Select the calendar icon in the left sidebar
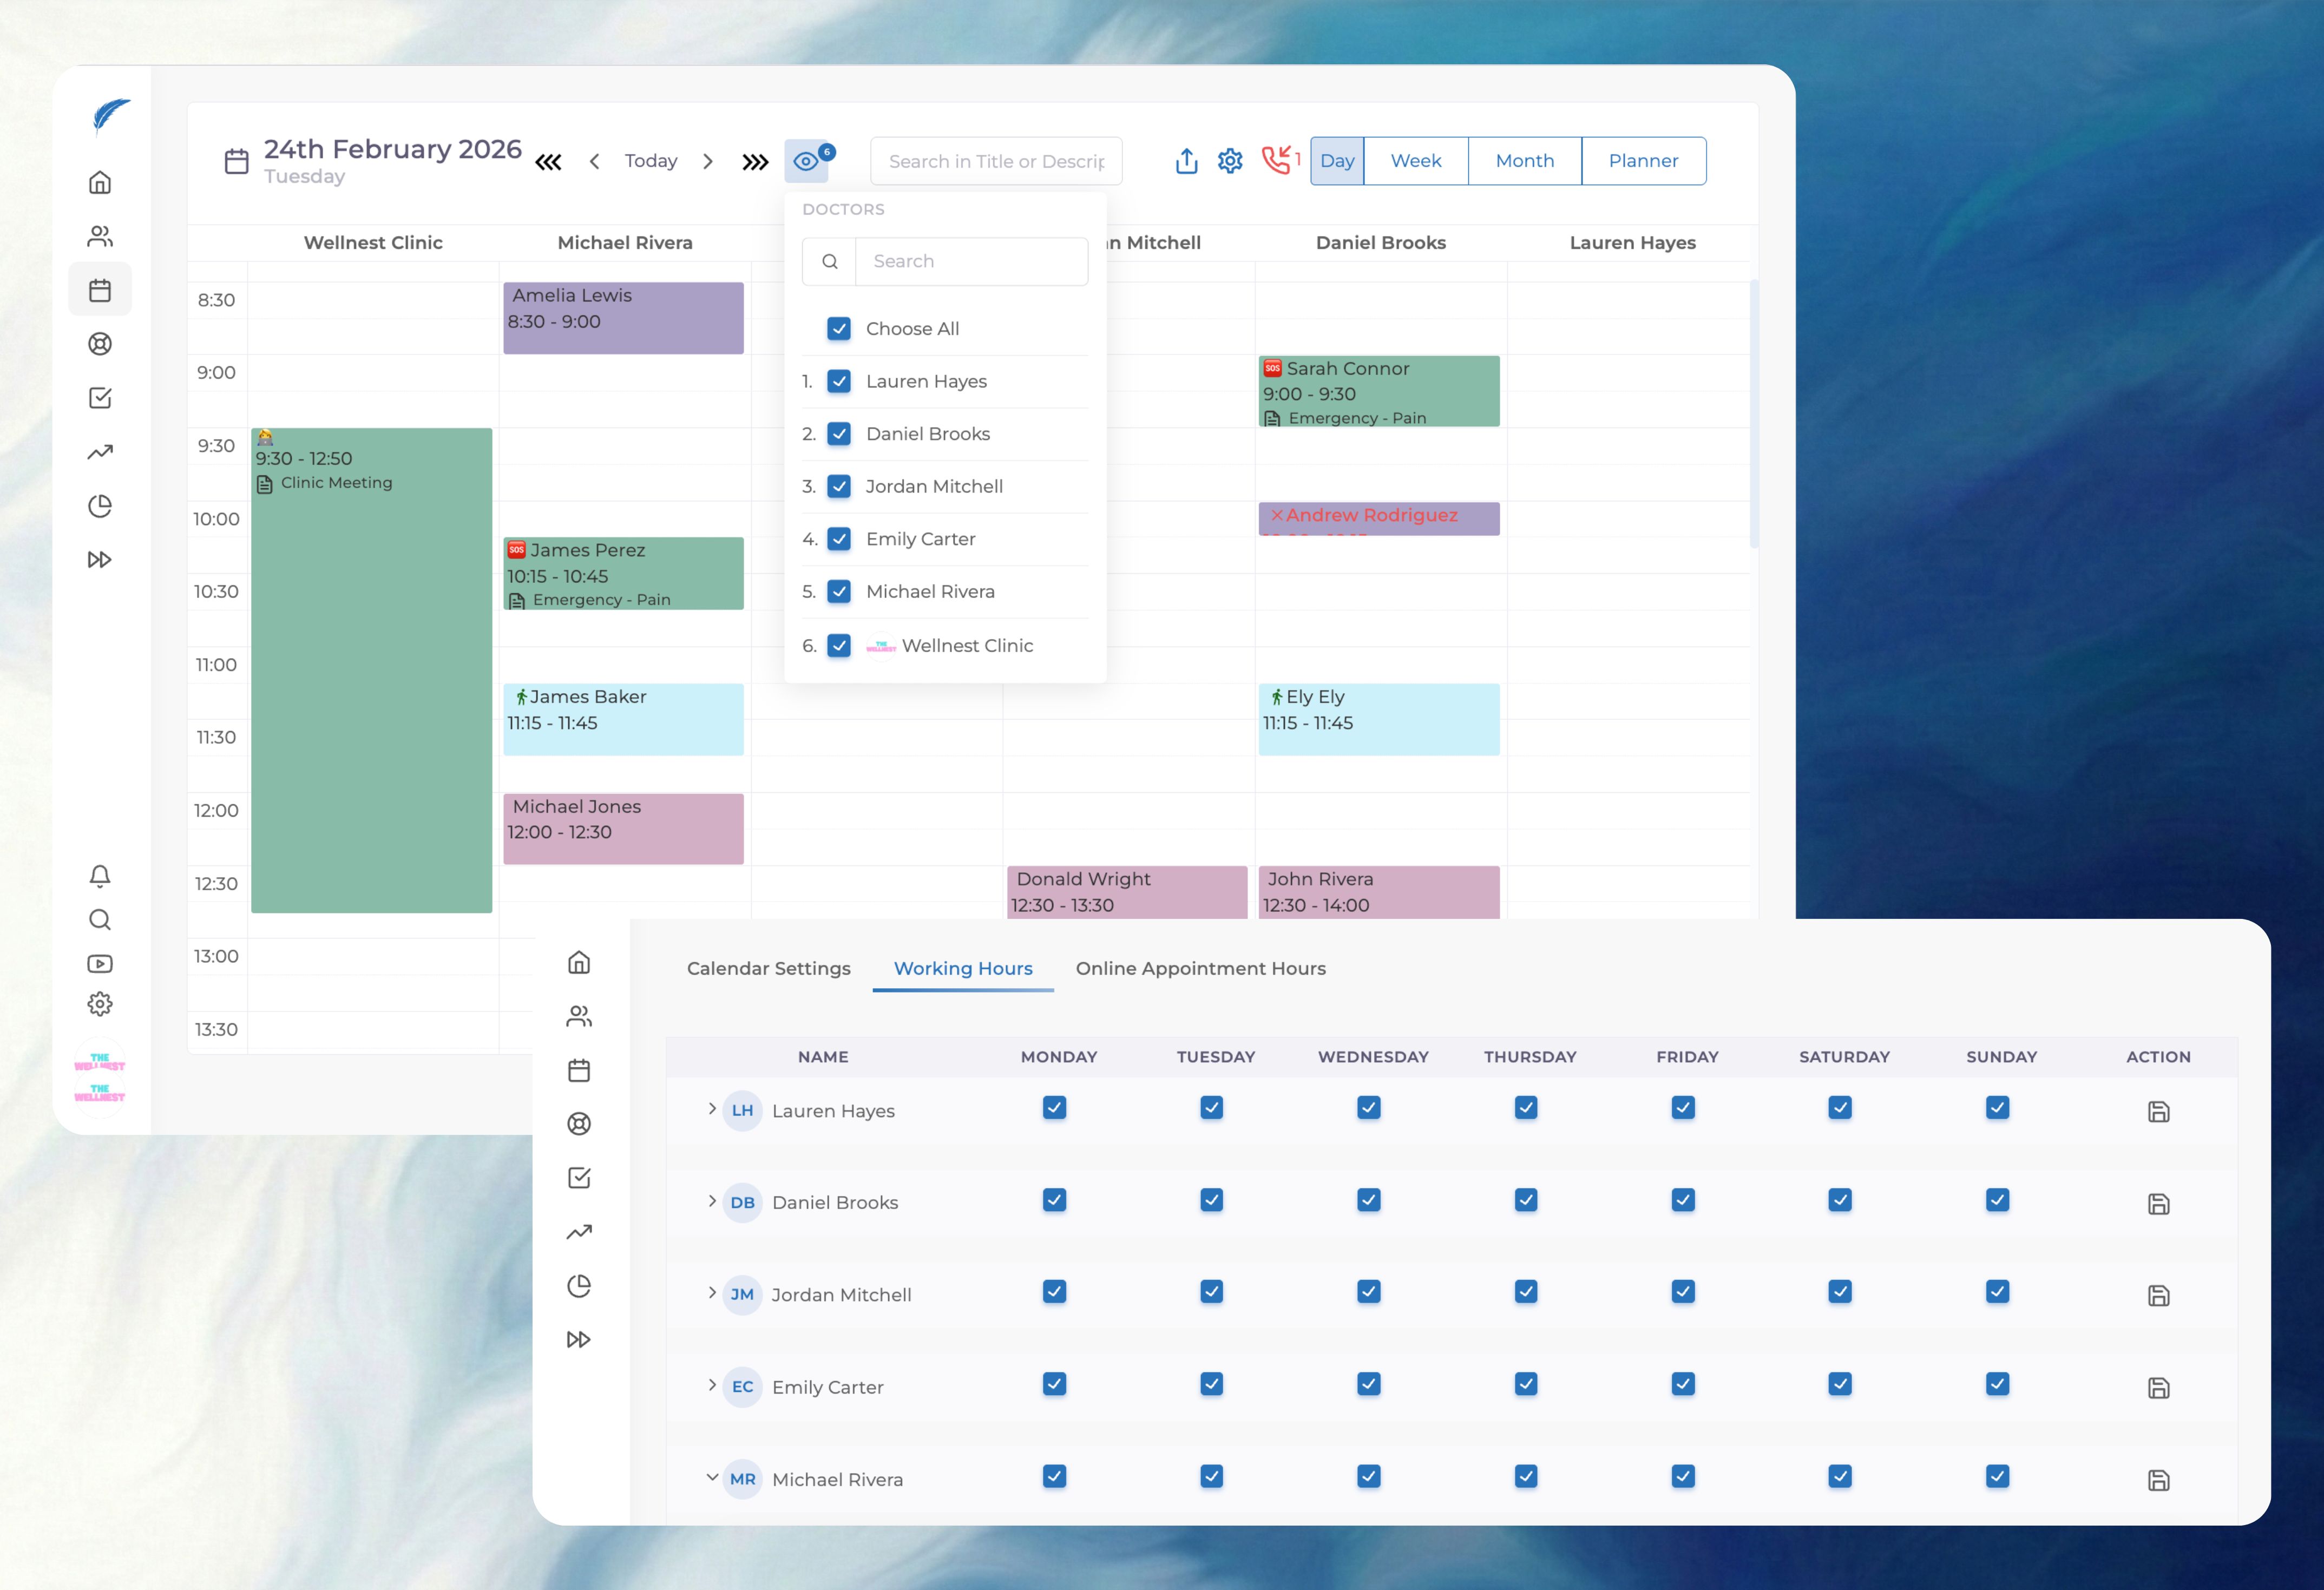Viewport: 2324px width, 1590px height. 100,289
